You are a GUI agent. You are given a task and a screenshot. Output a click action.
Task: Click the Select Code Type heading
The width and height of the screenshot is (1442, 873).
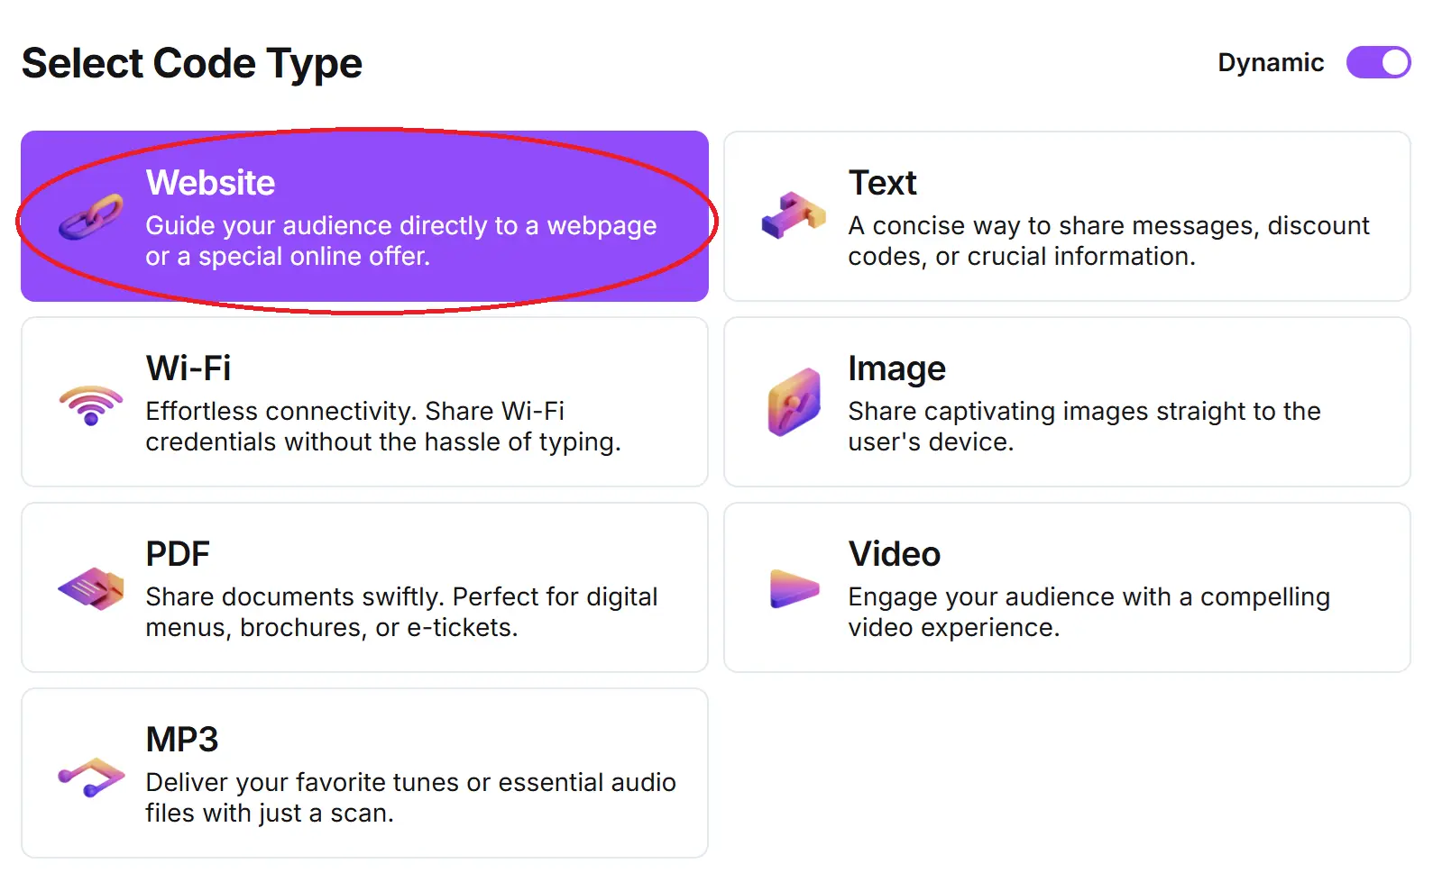click(x=192, y=62)
